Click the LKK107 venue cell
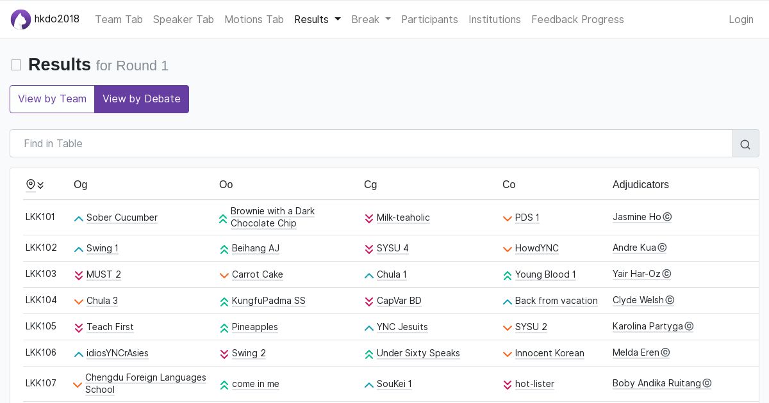 tap(41, 383)
